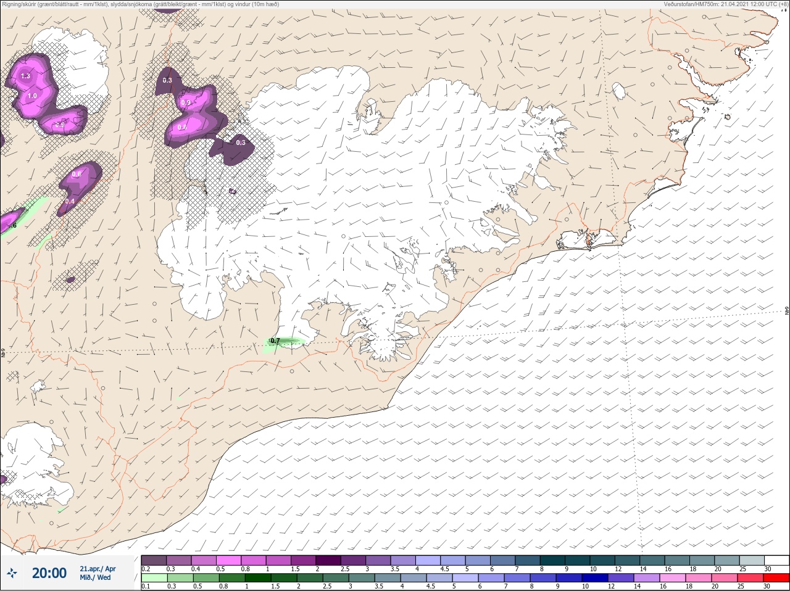Select the bottom-row 0.5 medium green legend swatch
790x591 pixels.
coord(206,578)
